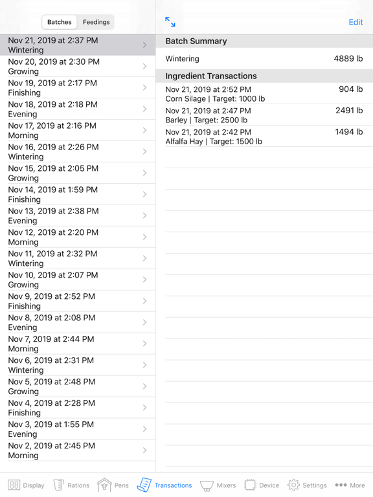373x497 pixels.
Task: Expand the Nov 20, 2019 Growing batch chevron
Action: 144,66
